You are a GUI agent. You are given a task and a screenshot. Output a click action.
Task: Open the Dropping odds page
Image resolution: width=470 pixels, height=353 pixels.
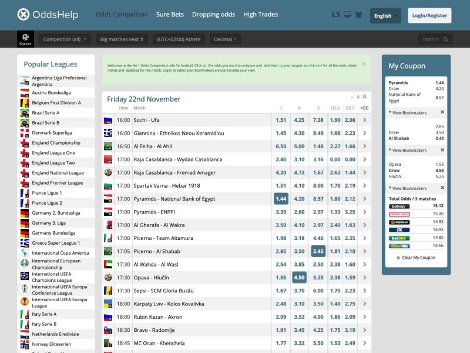tap(213, 15)
